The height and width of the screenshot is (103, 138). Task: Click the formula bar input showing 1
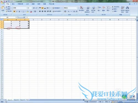[81, 17]
